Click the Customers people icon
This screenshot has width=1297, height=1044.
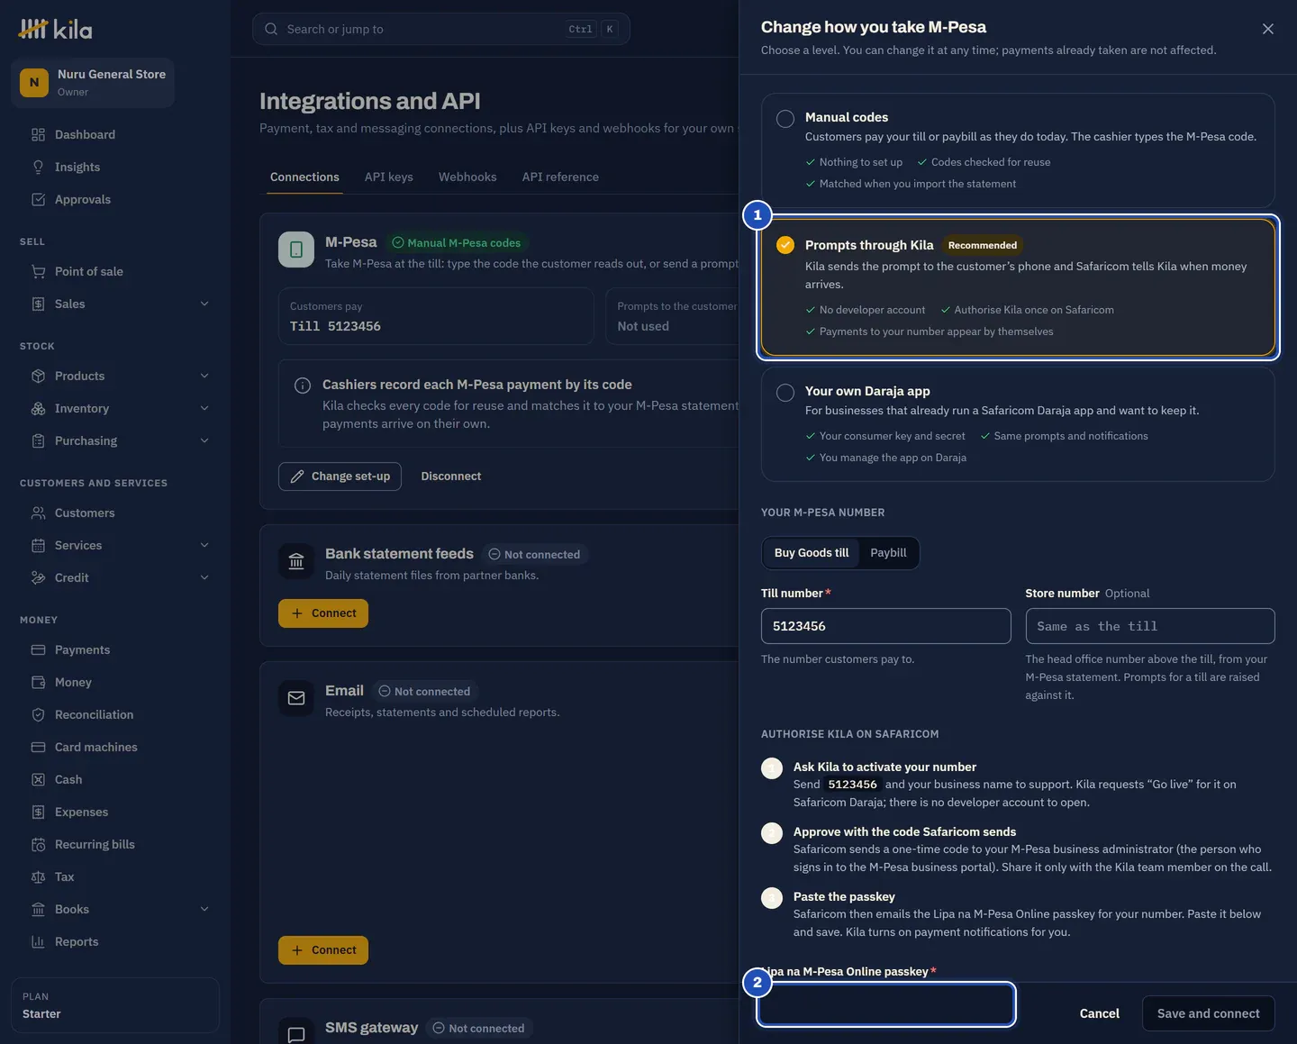click(x=38, y=513)
